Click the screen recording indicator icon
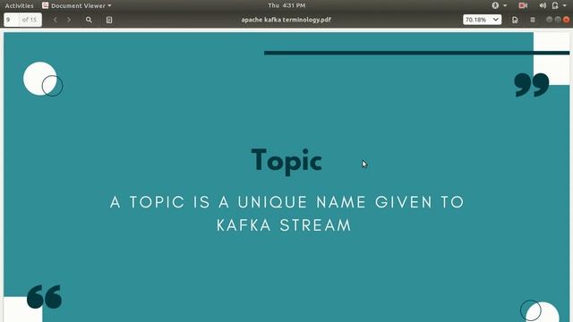Image resolution: width=573 pixels, height=322 pixels. click(x=523, y=5)
